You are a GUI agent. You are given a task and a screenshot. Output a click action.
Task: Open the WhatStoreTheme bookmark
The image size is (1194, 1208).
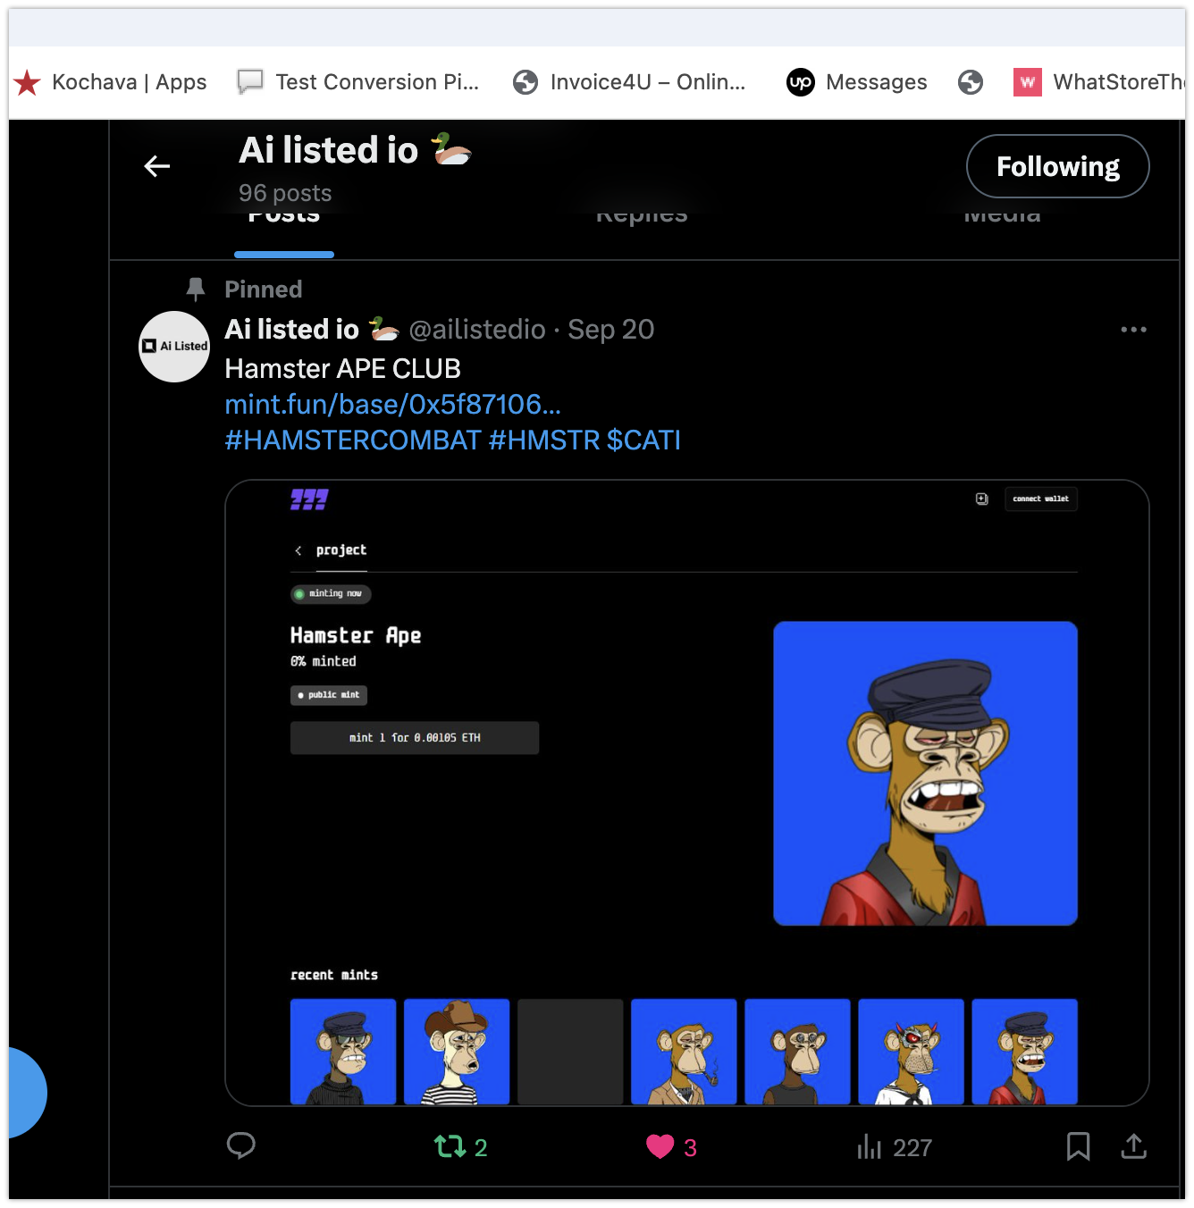pos(1099,82)
